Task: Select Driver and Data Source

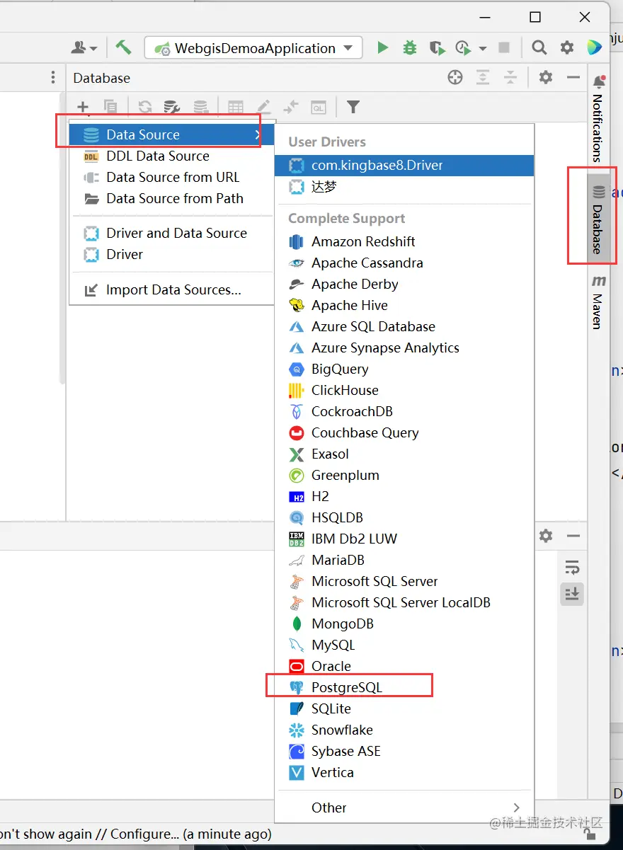Action: pos(171,233)
